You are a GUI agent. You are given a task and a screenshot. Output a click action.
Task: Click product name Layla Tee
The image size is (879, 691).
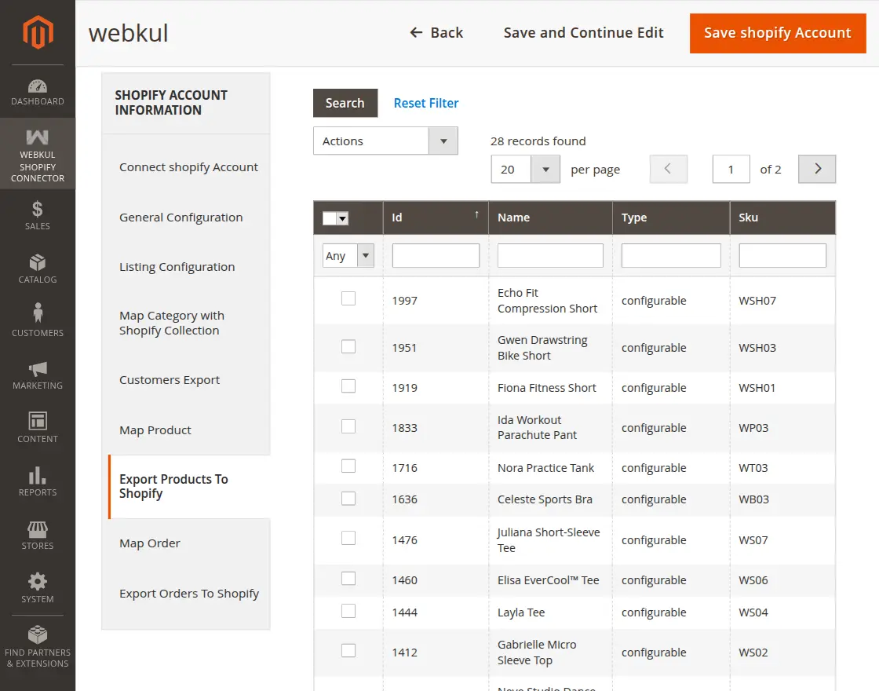pyautogui.click(x=521, y=612)
